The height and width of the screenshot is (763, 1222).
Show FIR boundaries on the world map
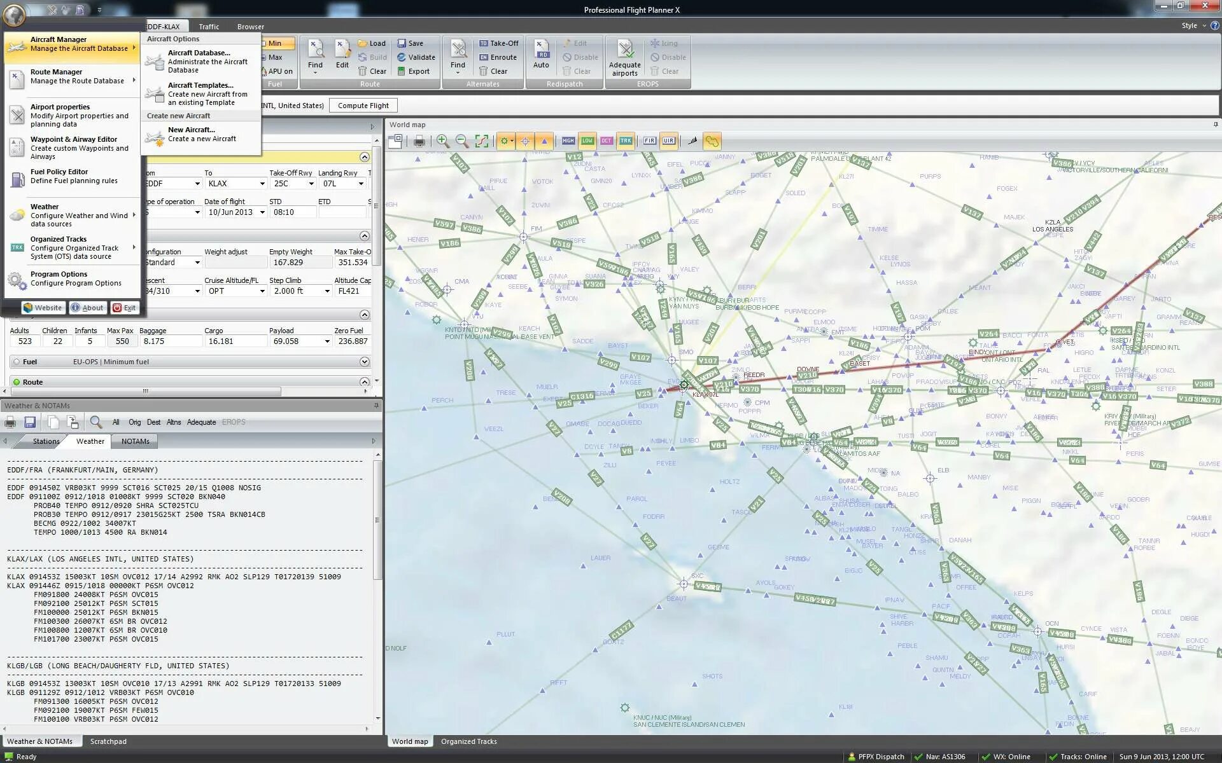[x=650, y=141]
